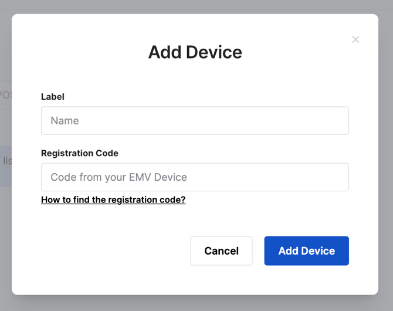Click the 'Registration Code' field caption
This screenshot has height=311, width=393.
80,153
